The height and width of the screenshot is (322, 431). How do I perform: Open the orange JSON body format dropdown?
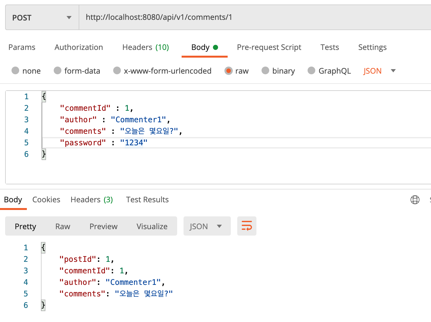[380, 71]
